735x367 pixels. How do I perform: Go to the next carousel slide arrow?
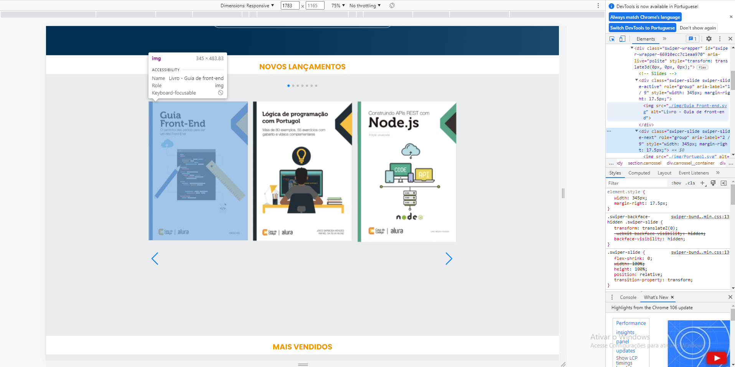449,259
